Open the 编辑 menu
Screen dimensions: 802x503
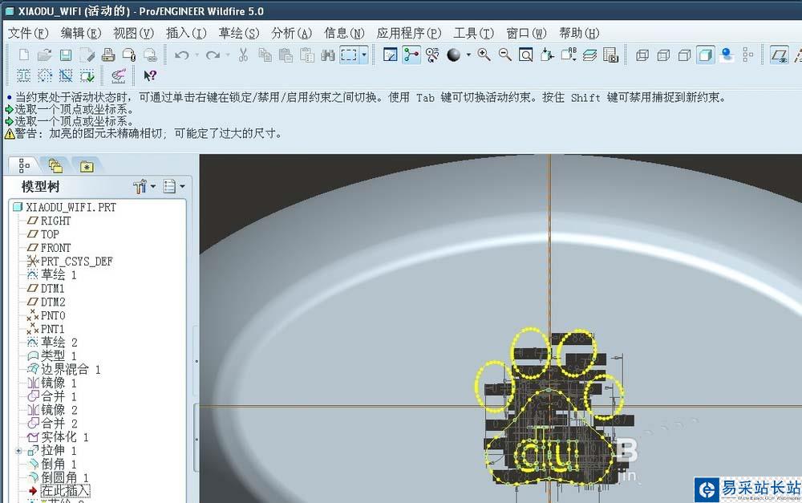tap(81, 33)
